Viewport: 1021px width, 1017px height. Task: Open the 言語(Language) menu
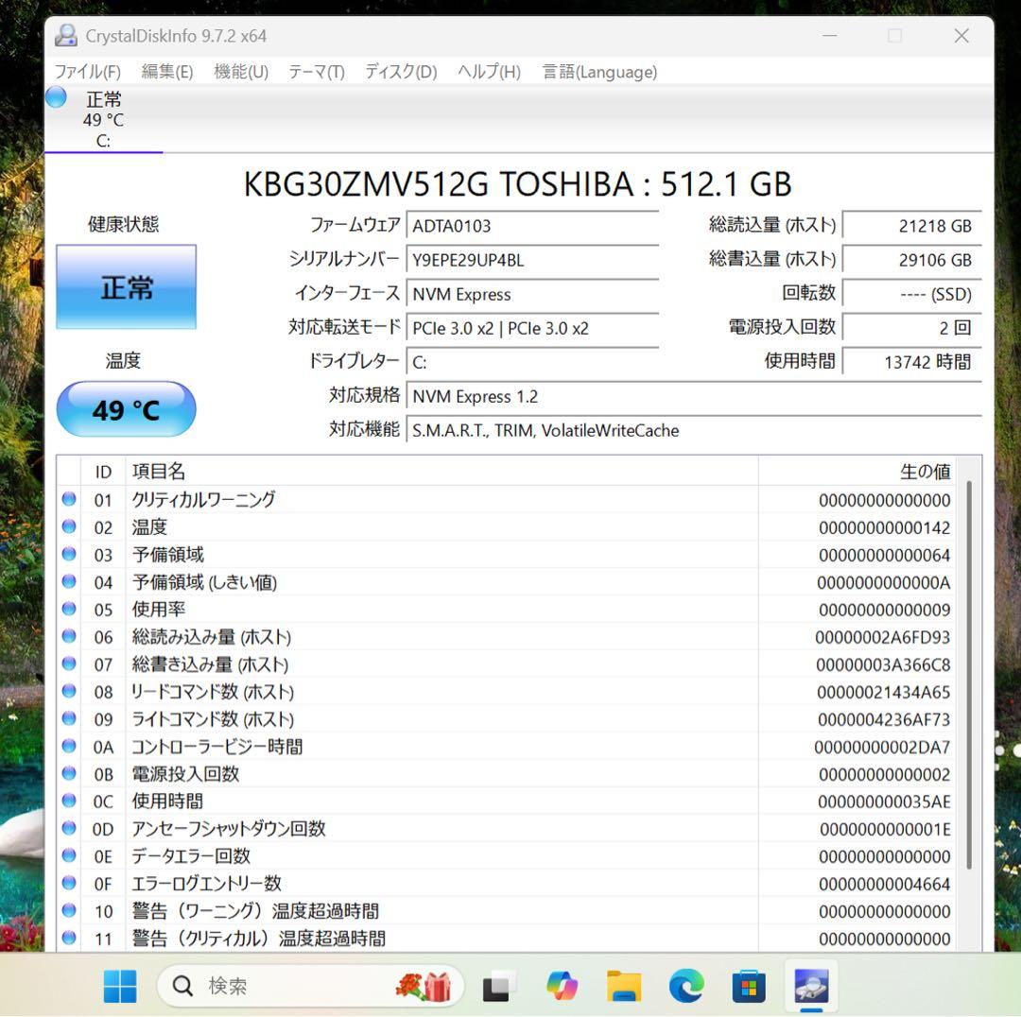click(598, 71)
